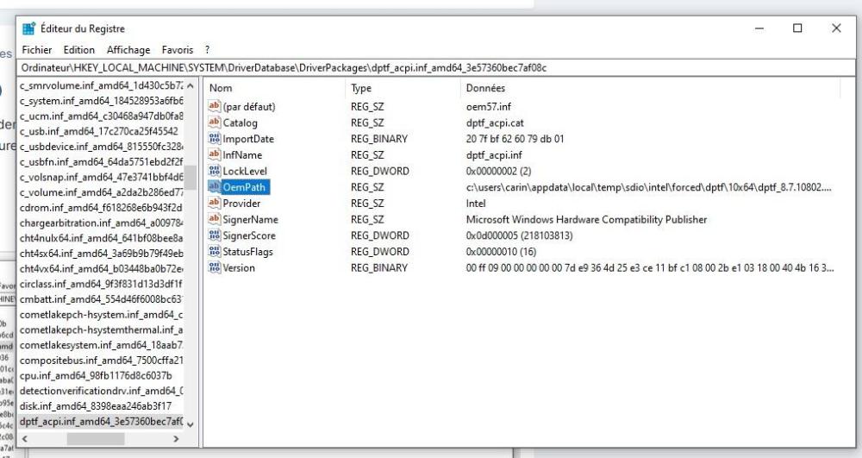Select the Catalog string value icon
The width and height of the screenshot is (862, 458).
pyautogui.click(x=215, y=122)
